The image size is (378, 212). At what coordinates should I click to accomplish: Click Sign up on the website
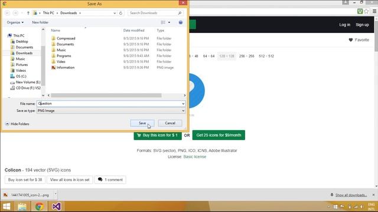[362, 25]
